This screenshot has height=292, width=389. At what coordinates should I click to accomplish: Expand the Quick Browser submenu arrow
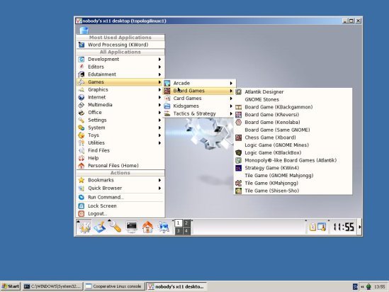click(159, 189)
